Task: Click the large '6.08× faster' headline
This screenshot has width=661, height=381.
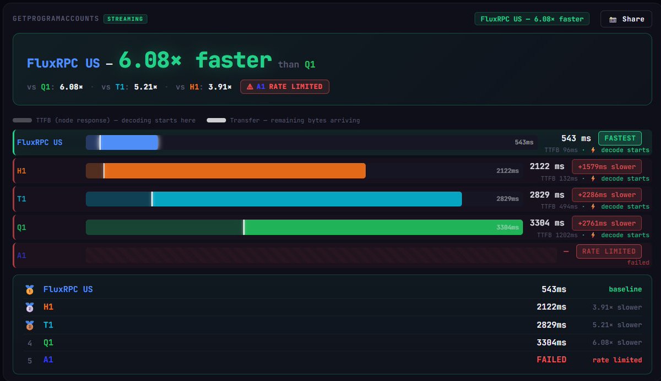Action: [x=195, y=59]
